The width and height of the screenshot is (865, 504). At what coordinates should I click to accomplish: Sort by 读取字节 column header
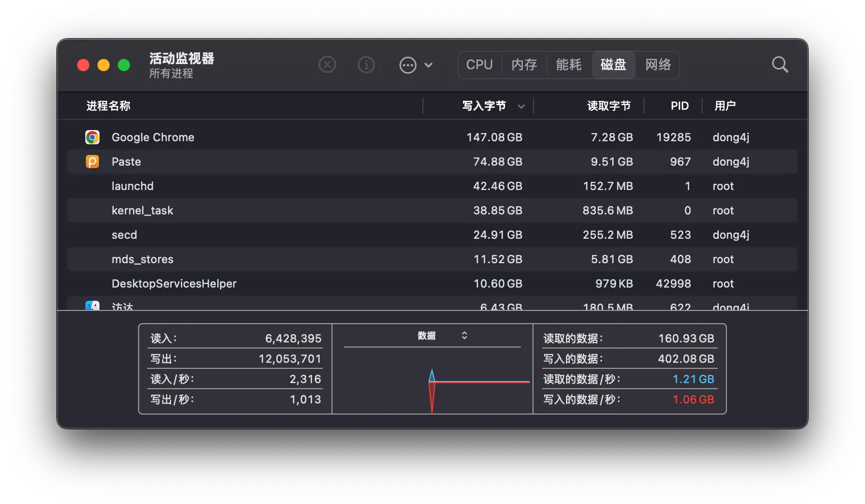(609, 106)
